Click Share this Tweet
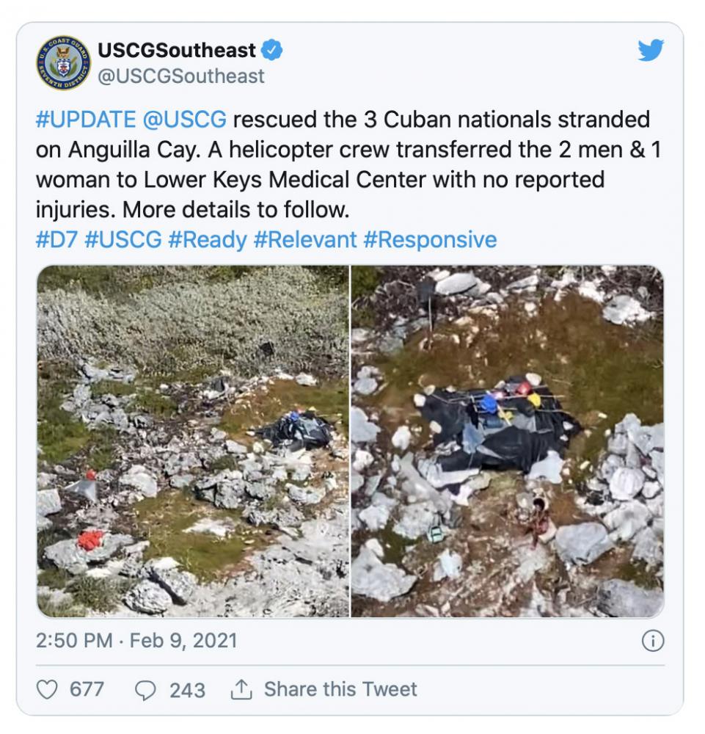The width and height of the screenshot is (705, 734). pos(340,689)
